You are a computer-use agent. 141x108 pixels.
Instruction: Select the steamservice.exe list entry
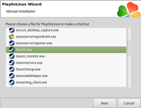click(29, 63)
